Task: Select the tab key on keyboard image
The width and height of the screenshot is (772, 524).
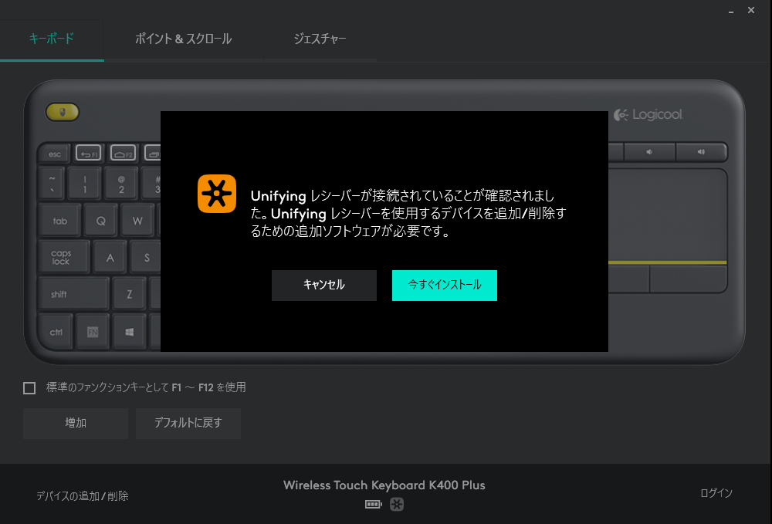Action: (x=59, y=221)
